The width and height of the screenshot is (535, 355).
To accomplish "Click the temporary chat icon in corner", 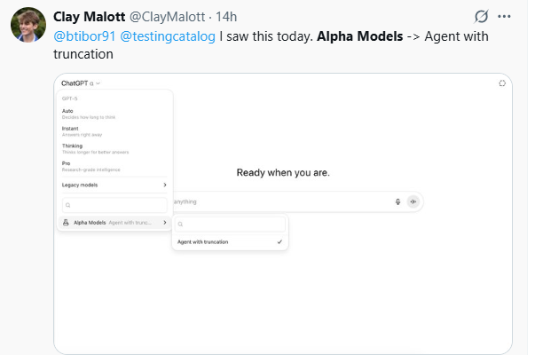I will 501,83.
